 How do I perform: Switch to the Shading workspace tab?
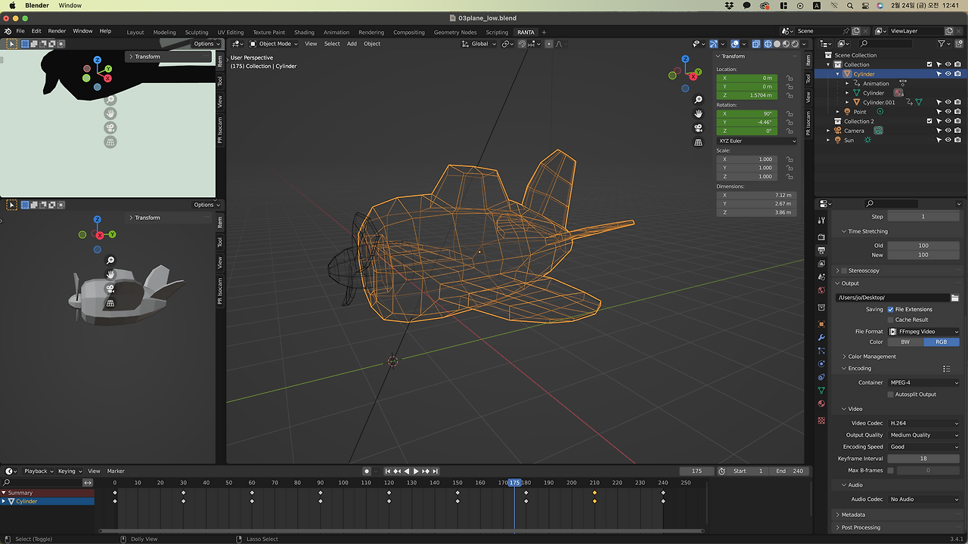click(304, 32)
